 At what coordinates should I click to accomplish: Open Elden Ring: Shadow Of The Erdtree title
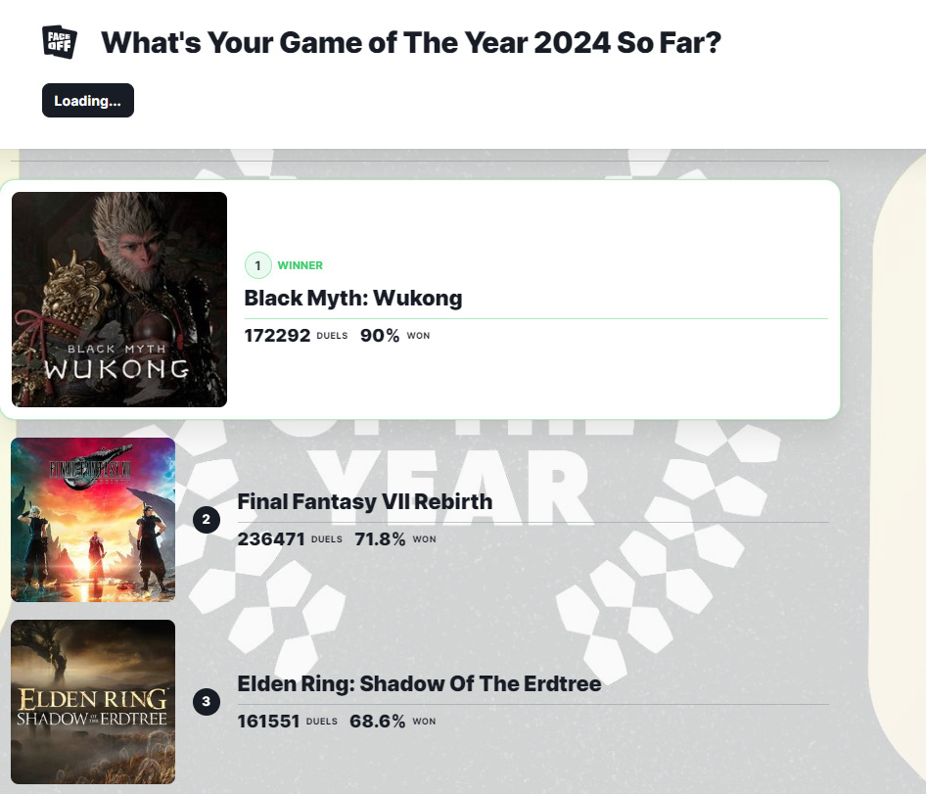point(419,683)
